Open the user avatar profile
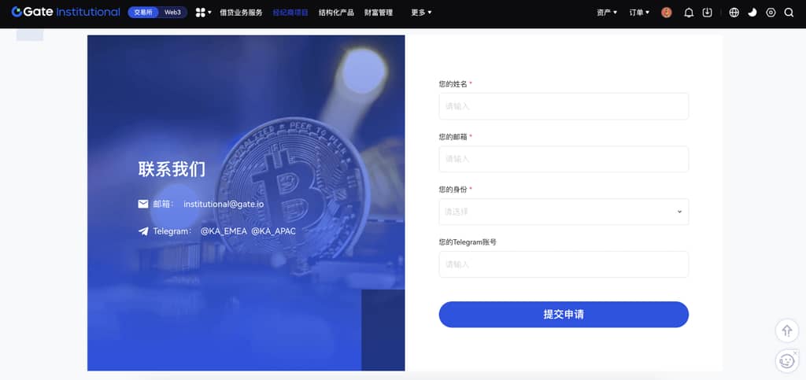Viewport: 806px width, 380px height. 667,13
